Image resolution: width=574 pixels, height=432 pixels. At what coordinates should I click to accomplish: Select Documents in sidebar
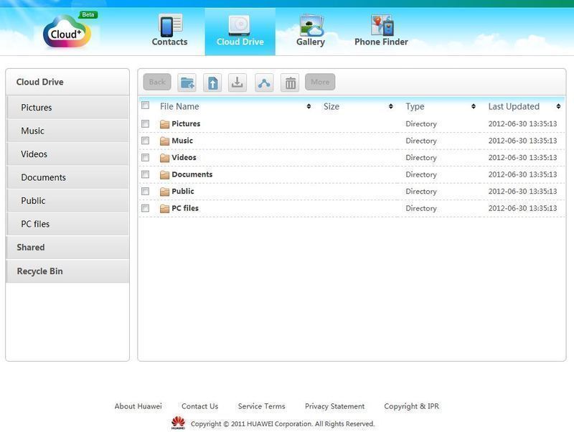[x=67, y=177]
